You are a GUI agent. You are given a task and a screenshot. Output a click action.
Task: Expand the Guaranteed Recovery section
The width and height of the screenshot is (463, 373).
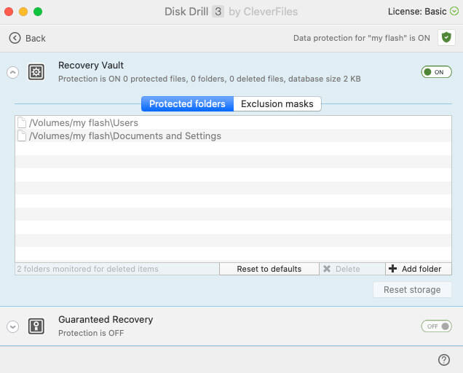(12, 326)
